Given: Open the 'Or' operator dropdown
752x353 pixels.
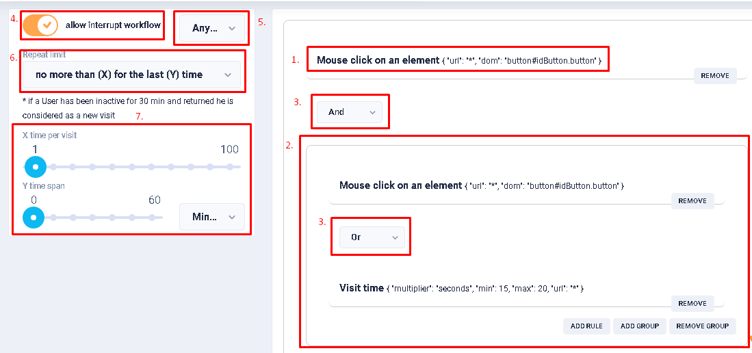Looking at the screenshot, I should click(372, 237).
